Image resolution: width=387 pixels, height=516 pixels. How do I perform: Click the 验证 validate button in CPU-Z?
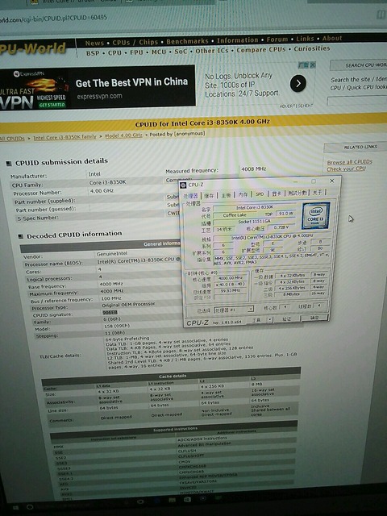click(287, 318)
